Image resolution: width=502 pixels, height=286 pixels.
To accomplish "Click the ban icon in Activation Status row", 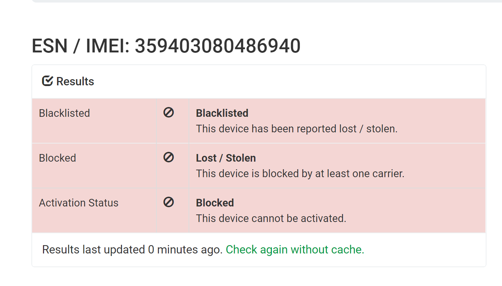I will click(169, 202).
